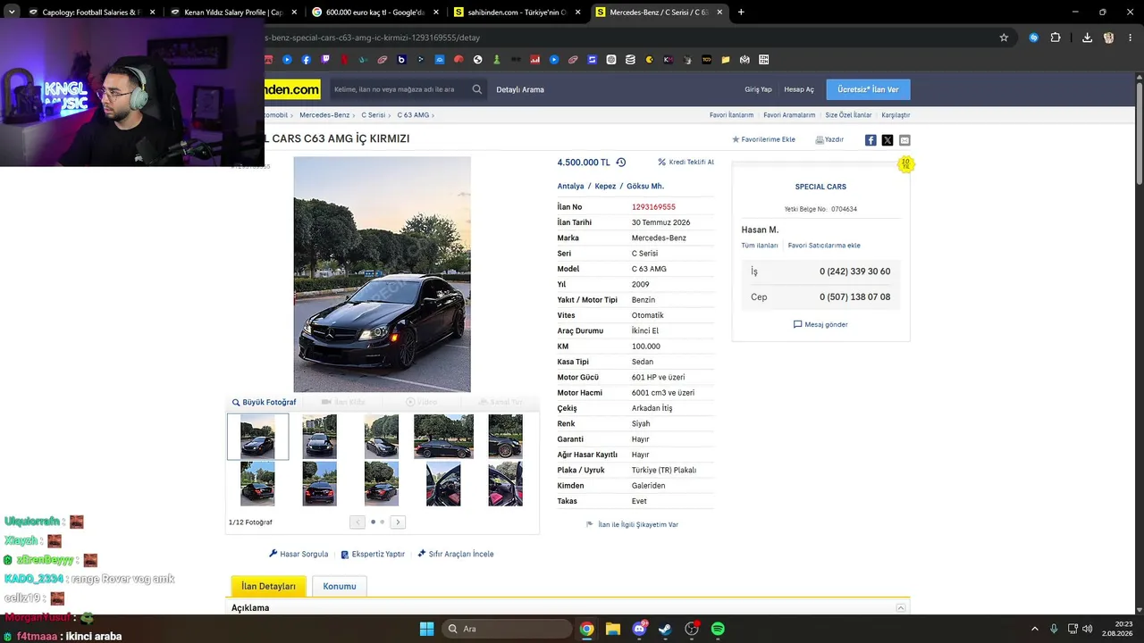Click the search magnifier on sahibinden search box
1144x643 pixels.
click(x=477, y=89)
